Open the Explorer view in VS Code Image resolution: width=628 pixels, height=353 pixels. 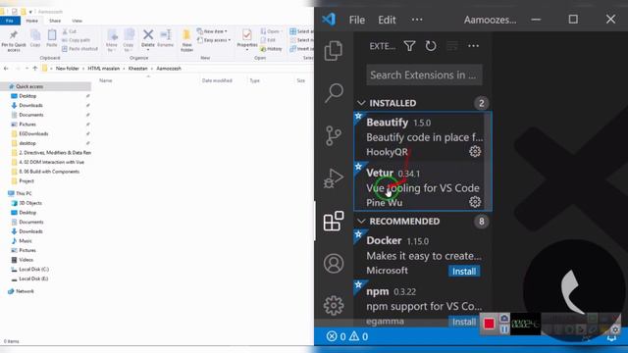pos(334,50)
